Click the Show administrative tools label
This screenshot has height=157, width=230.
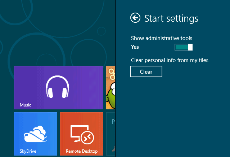coord(162,38)
